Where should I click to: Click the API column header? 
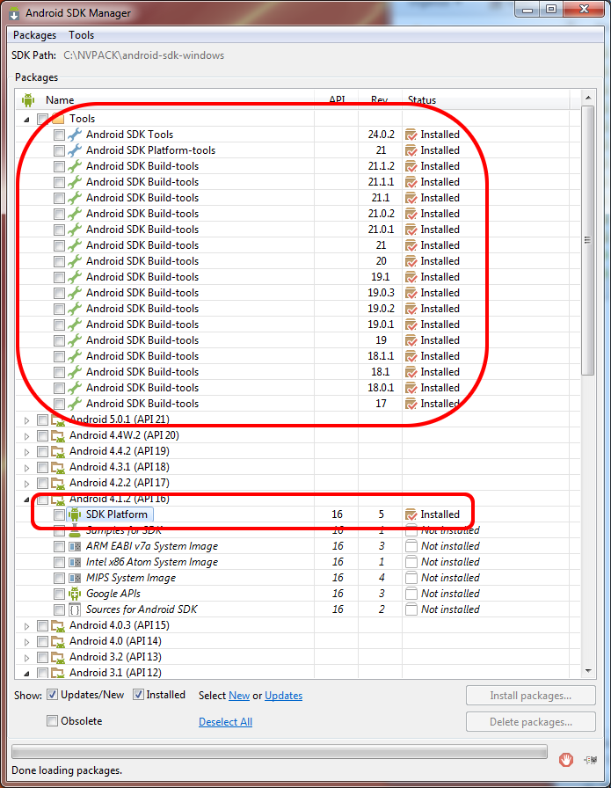tap(336, 100)
